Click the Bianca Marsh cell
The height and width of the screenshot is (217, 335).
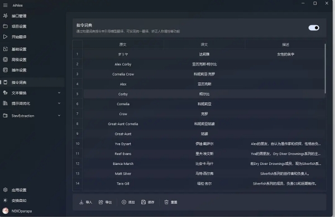(x=123, y=163)
